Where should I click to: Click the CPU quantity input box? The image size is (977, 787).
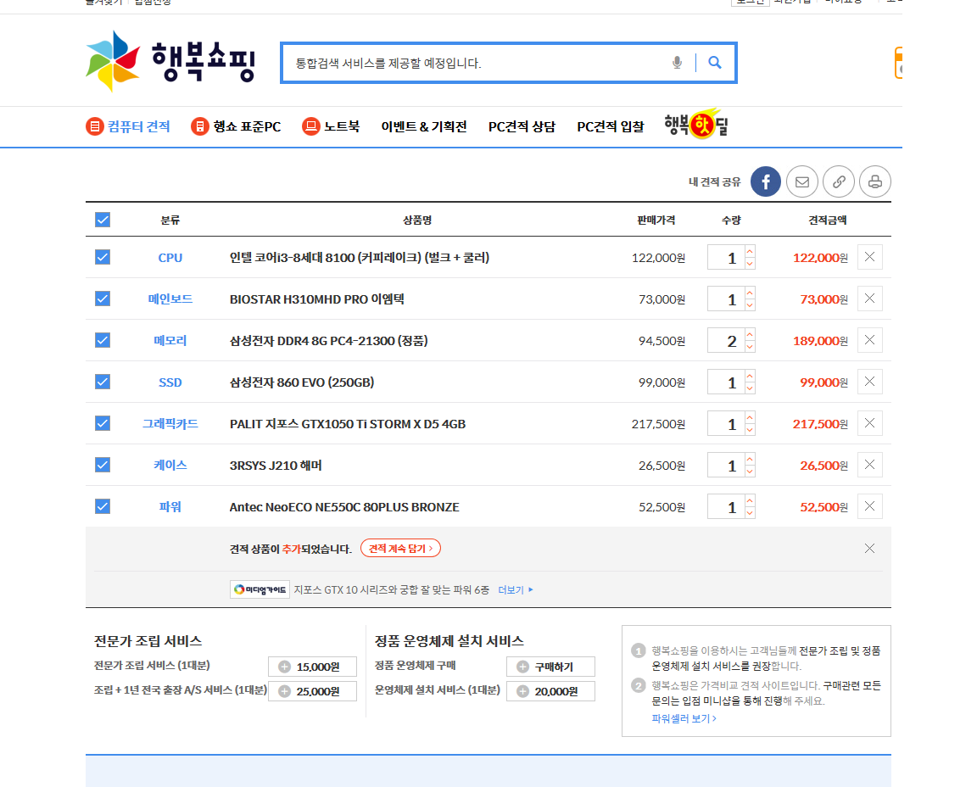(727, 257)
